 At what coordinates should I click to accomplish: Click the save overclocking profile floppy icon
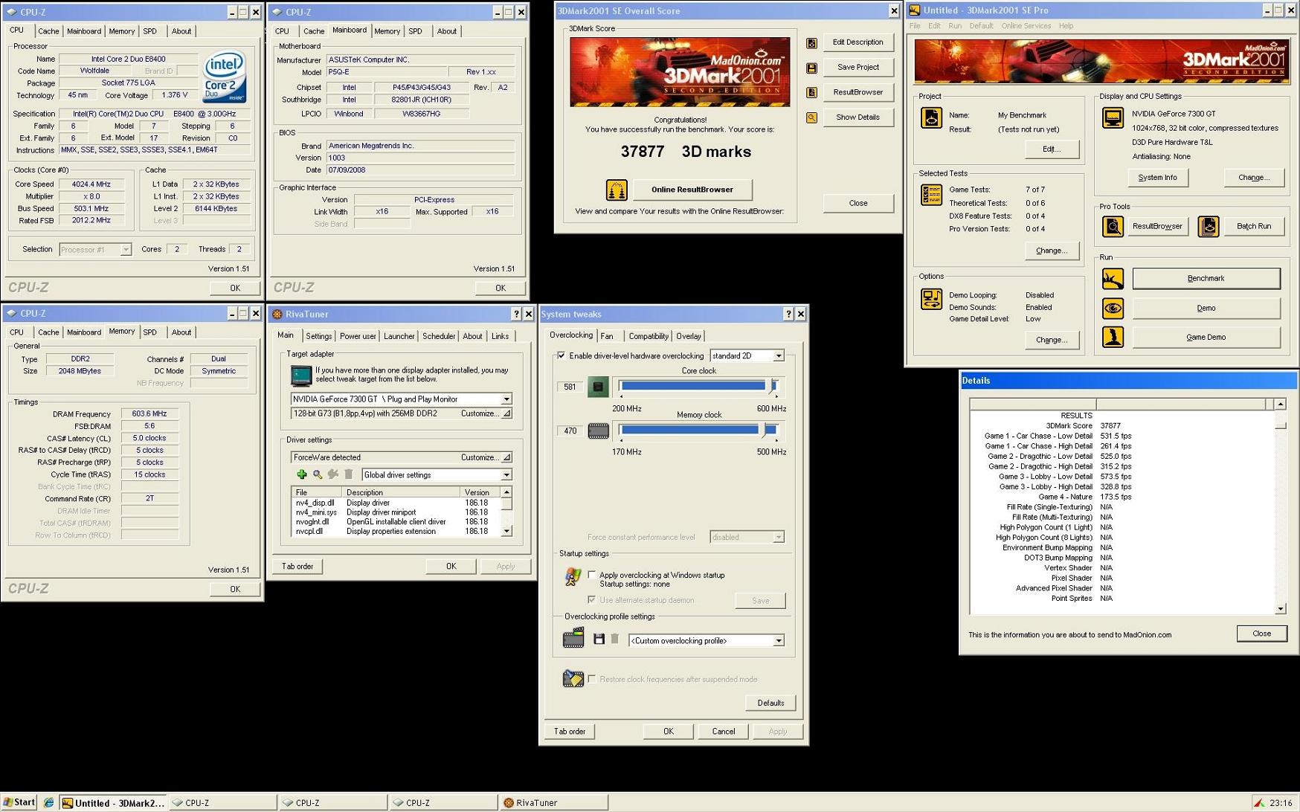click(599, 639)
